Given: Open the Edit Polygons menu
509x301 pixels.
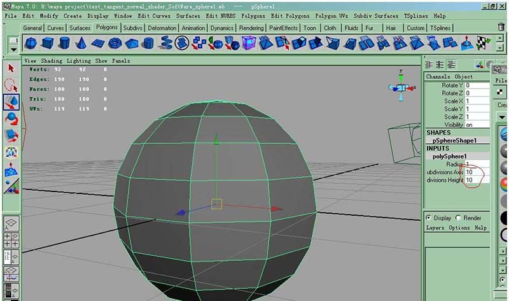Looking at the screenshot, I should click(x=290, y=15).
